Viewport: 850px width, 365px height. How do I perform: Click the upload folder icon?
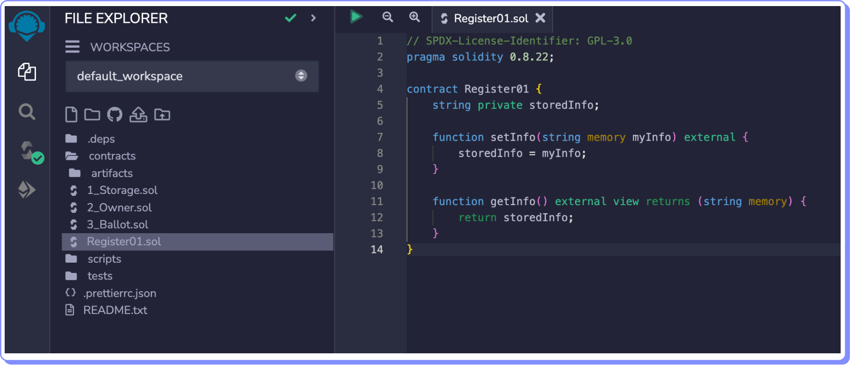click(x=162, y=115)
